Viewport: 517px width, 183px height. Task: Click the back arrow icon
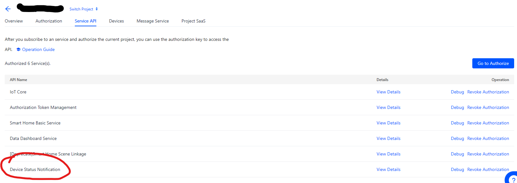click(8, 9)
